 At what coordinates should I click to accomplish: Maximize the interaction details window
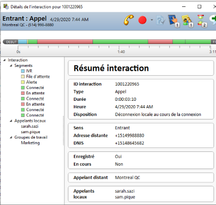(199, 7)
